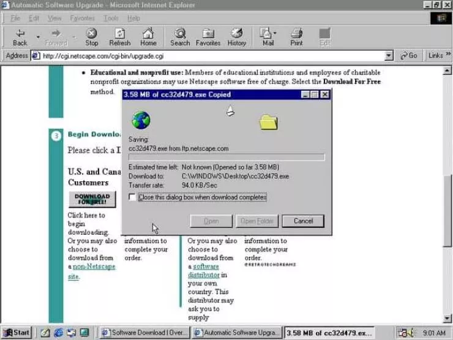The width and height of the screenshot is (453, 340).
Task: Print the current page
Action: (x=296, y=37)
